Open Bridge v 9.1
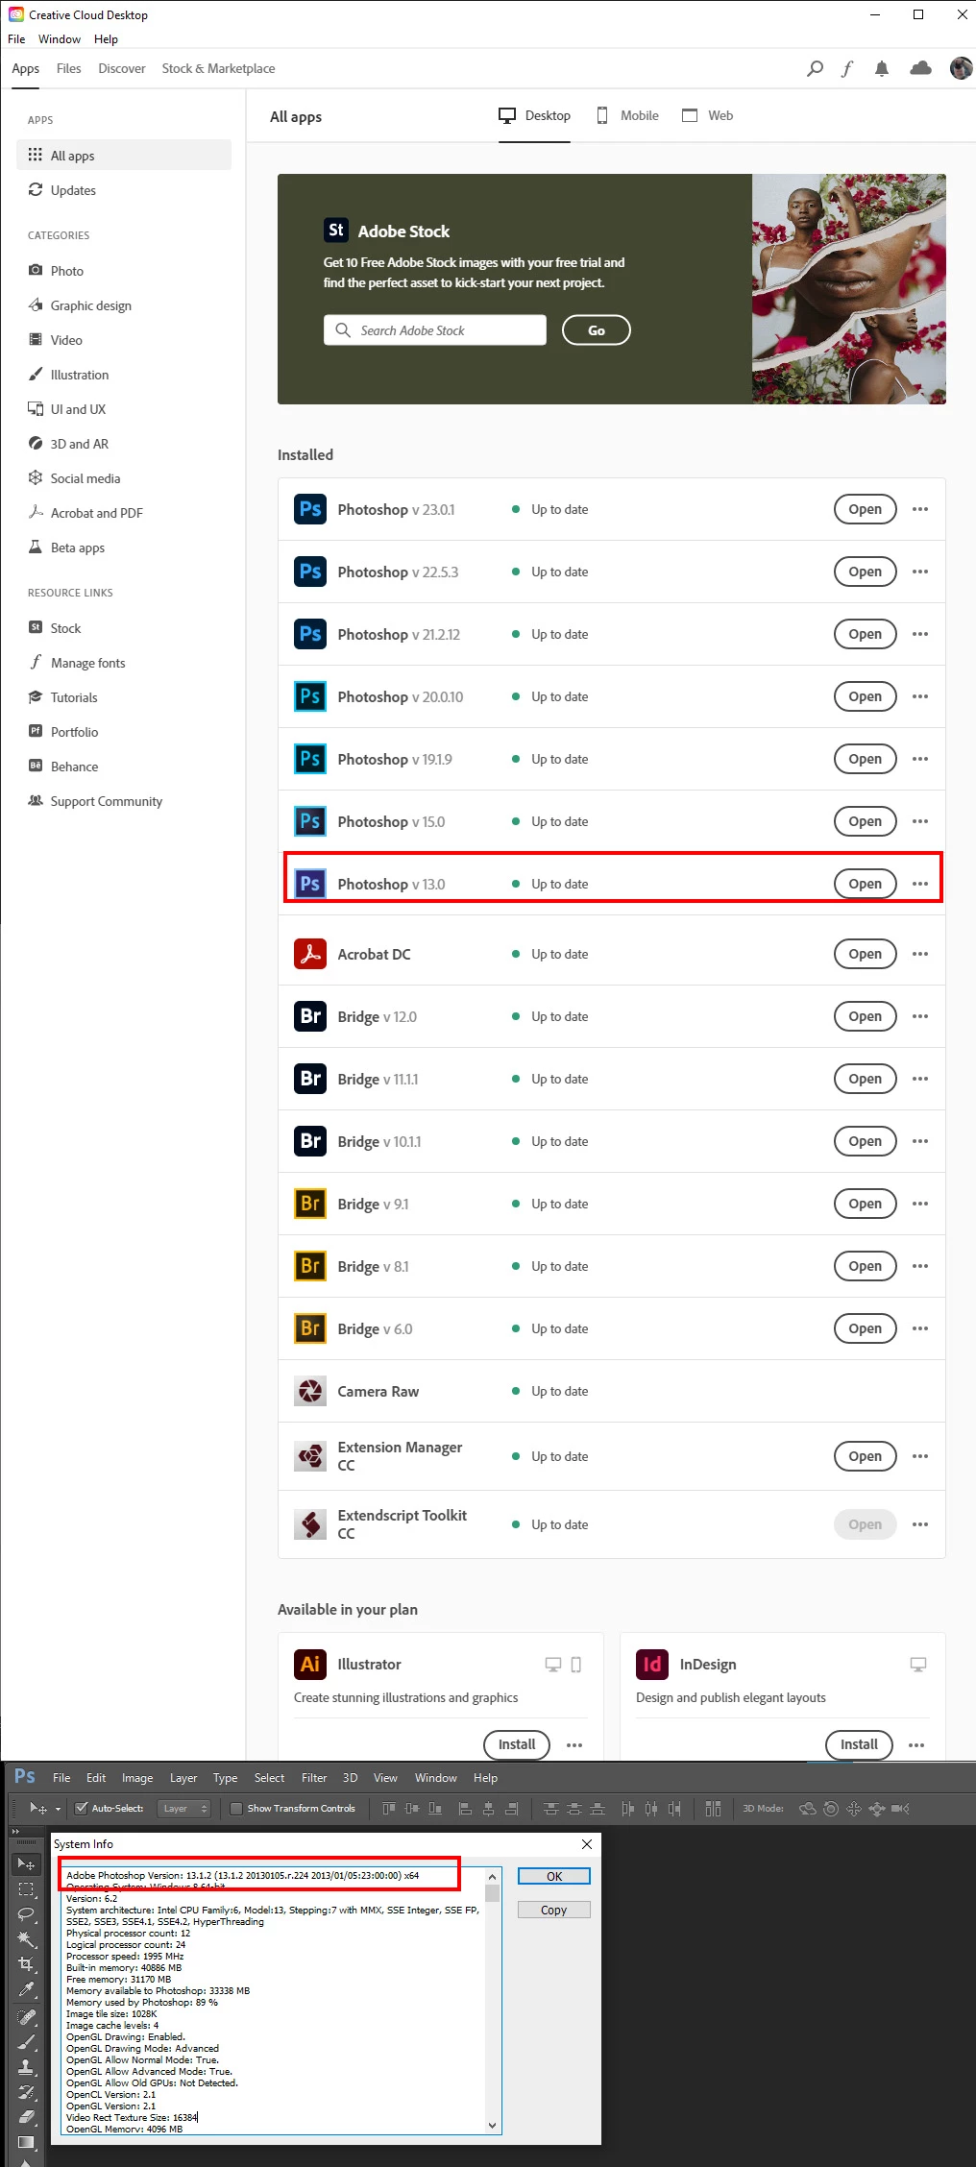This screenshot has width=976, height=2167. (865, 1204)
